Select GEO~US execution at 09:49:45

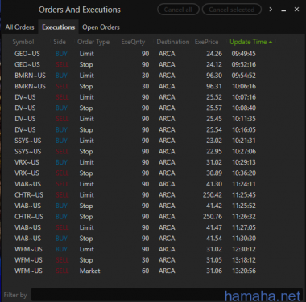(x=153, y=54)
